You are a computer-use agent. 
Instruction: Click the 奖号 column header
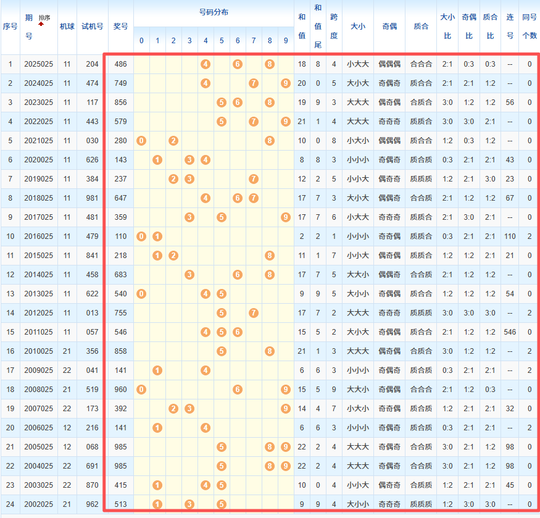point(121,27)
